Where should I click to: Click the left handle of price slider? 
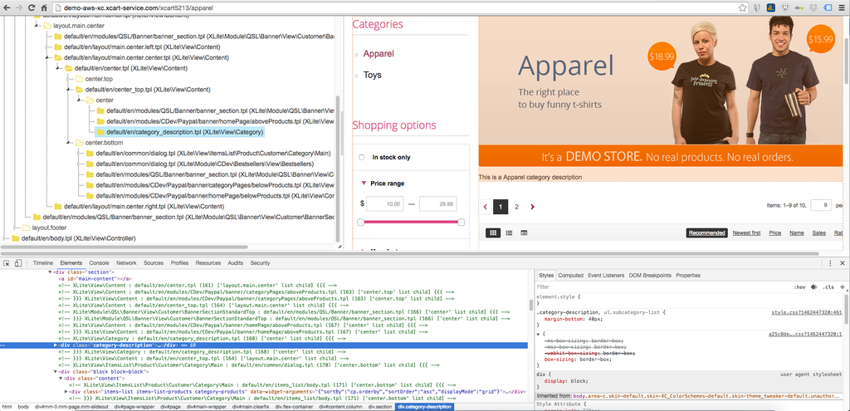(360, 223)
